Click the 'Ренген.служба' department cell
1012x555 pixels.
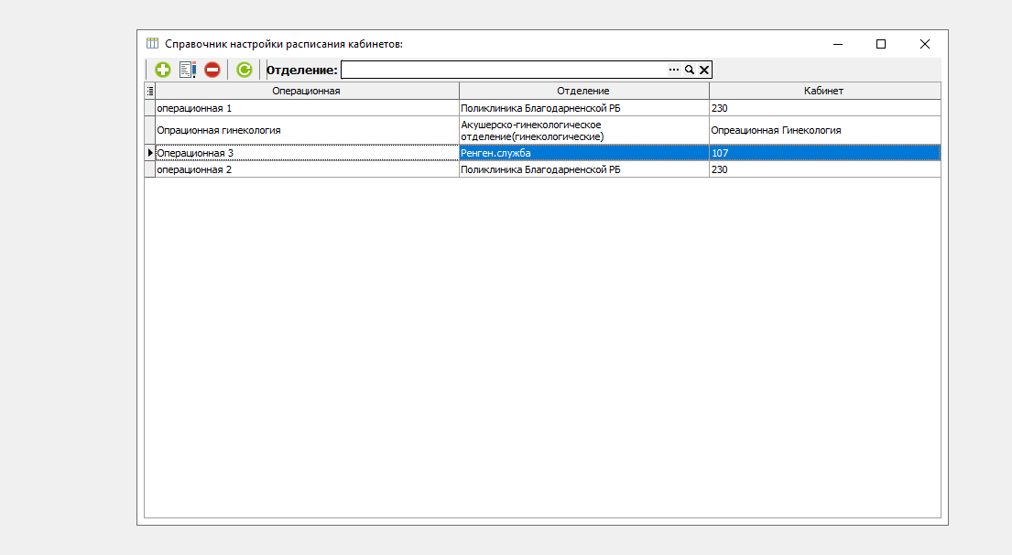point(583,153)
